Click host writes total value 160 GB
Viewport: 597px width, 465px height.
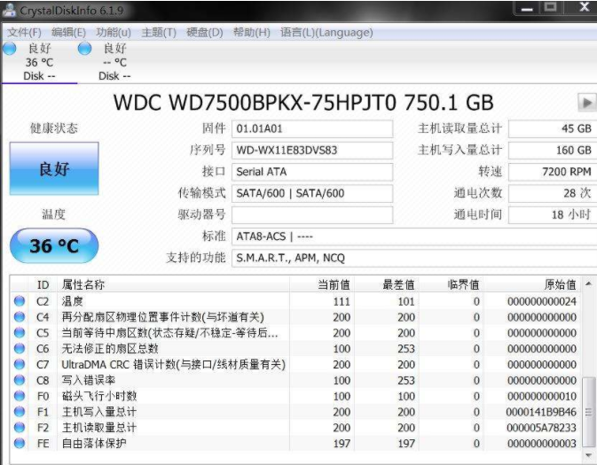(x=552, y=151)
